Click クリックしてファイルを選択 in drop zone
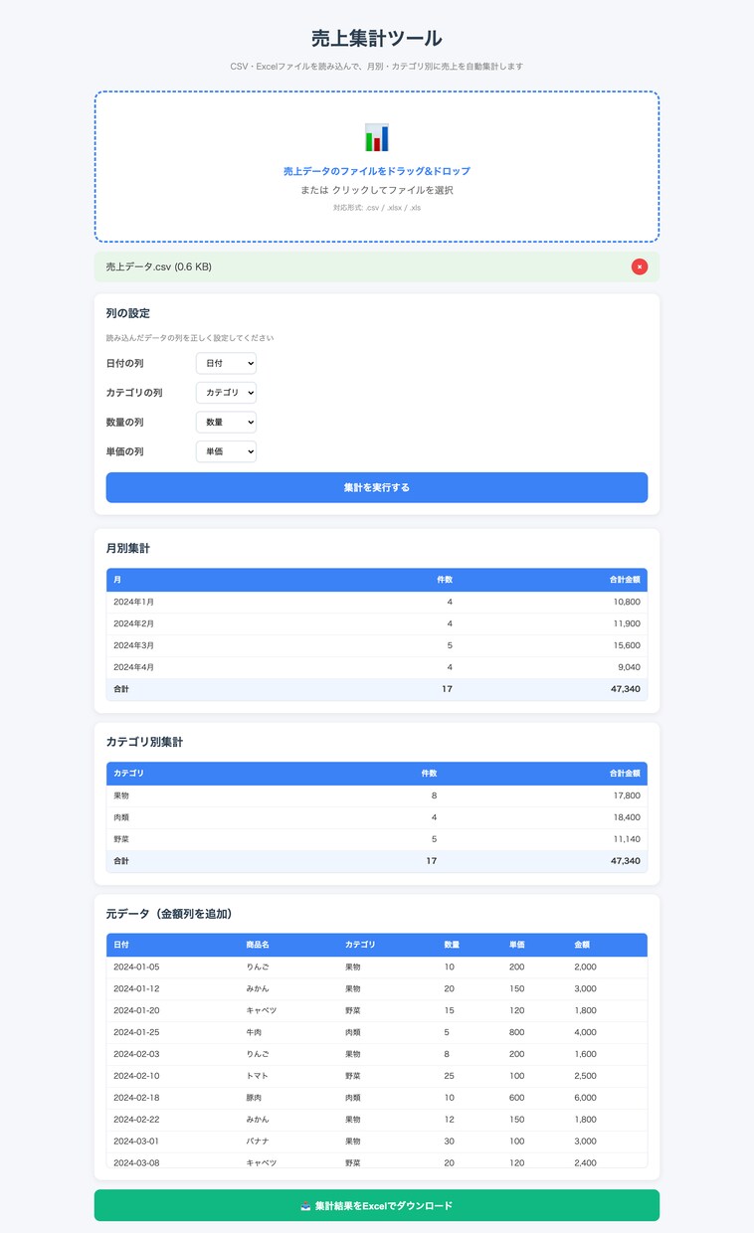This screenshot has width=754, height=1233. 393,190
